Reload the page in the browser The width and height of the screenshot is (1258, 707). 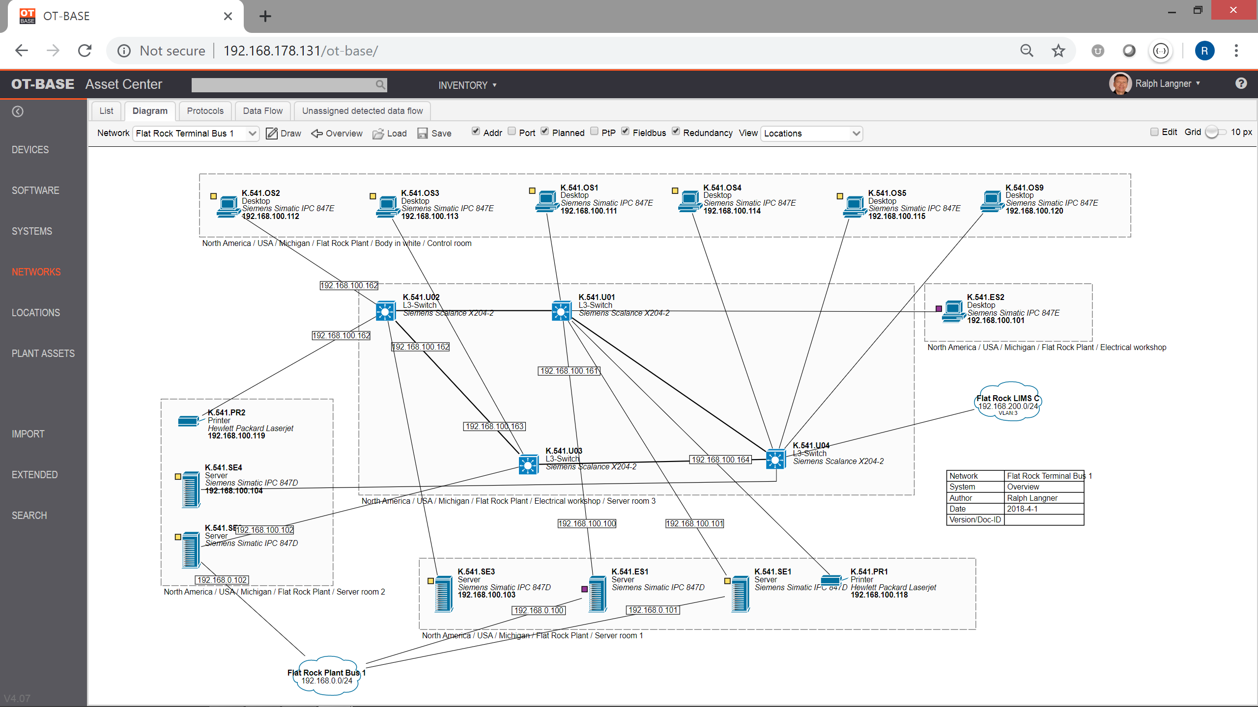click(x=85, y=51)
